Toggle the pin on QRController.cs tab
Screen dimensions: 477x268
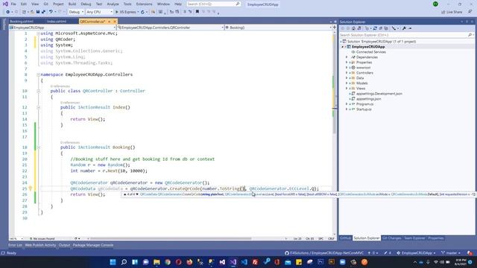(110, 22)
